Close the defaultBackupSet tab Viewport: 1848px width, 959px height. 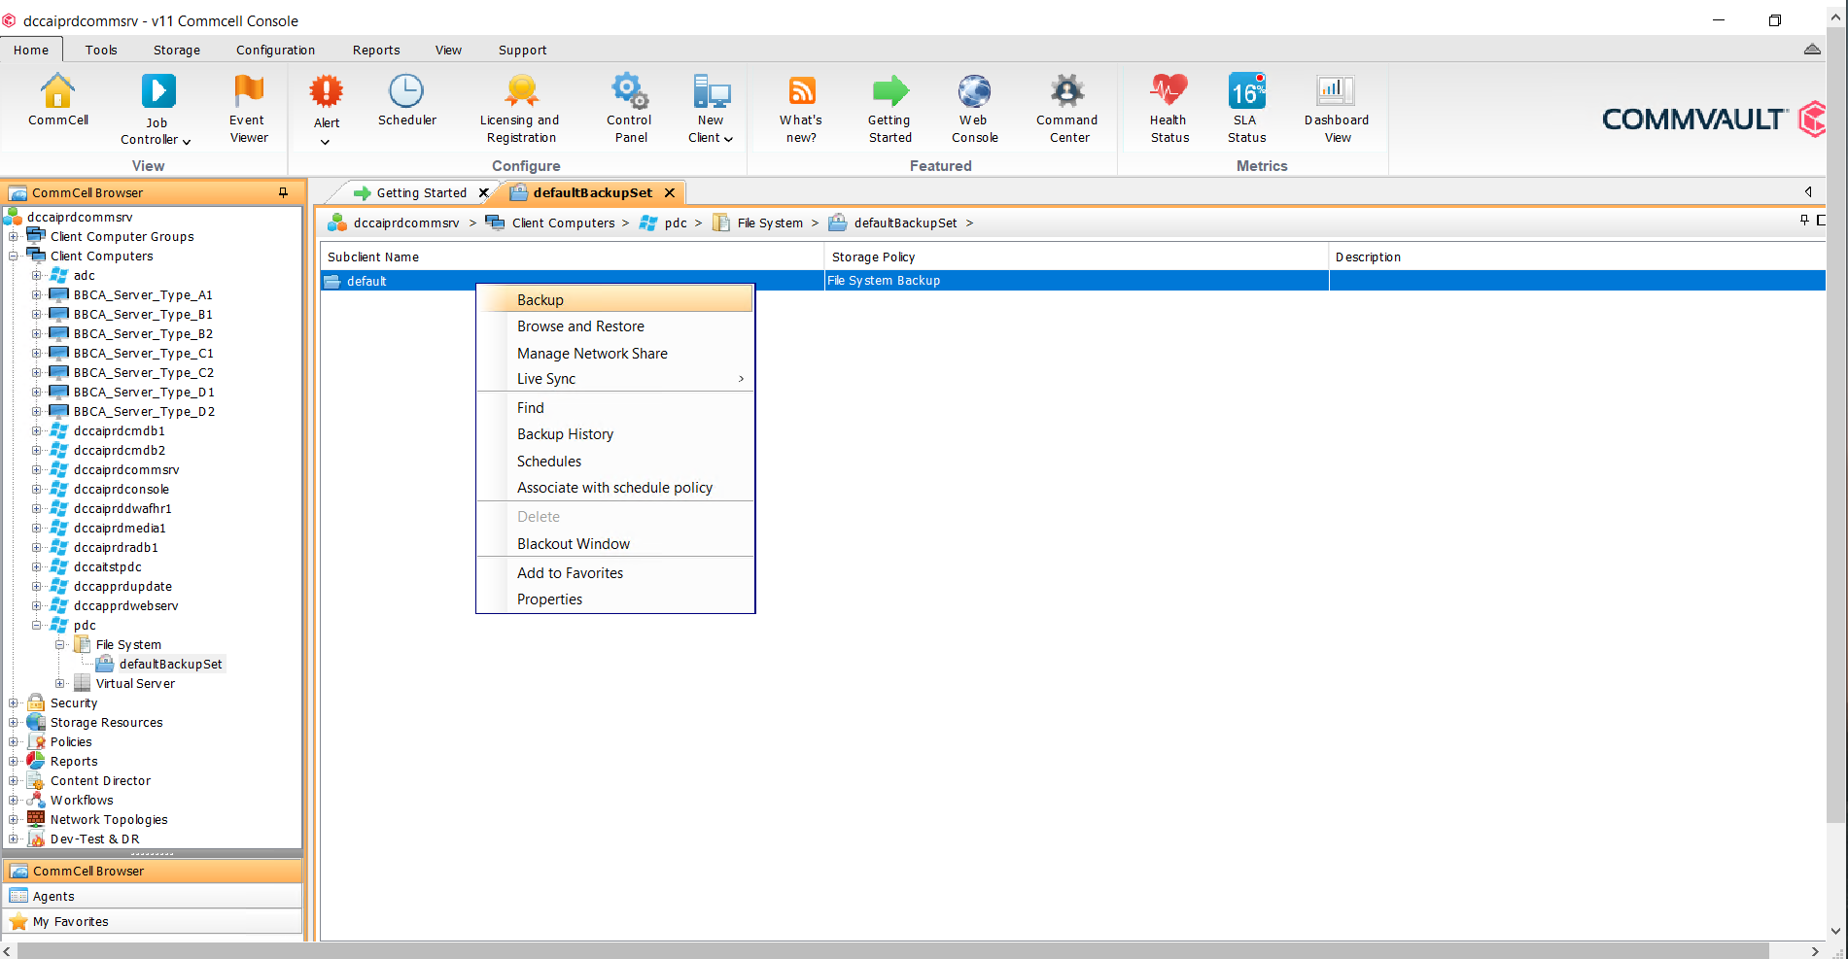(669, 192)
